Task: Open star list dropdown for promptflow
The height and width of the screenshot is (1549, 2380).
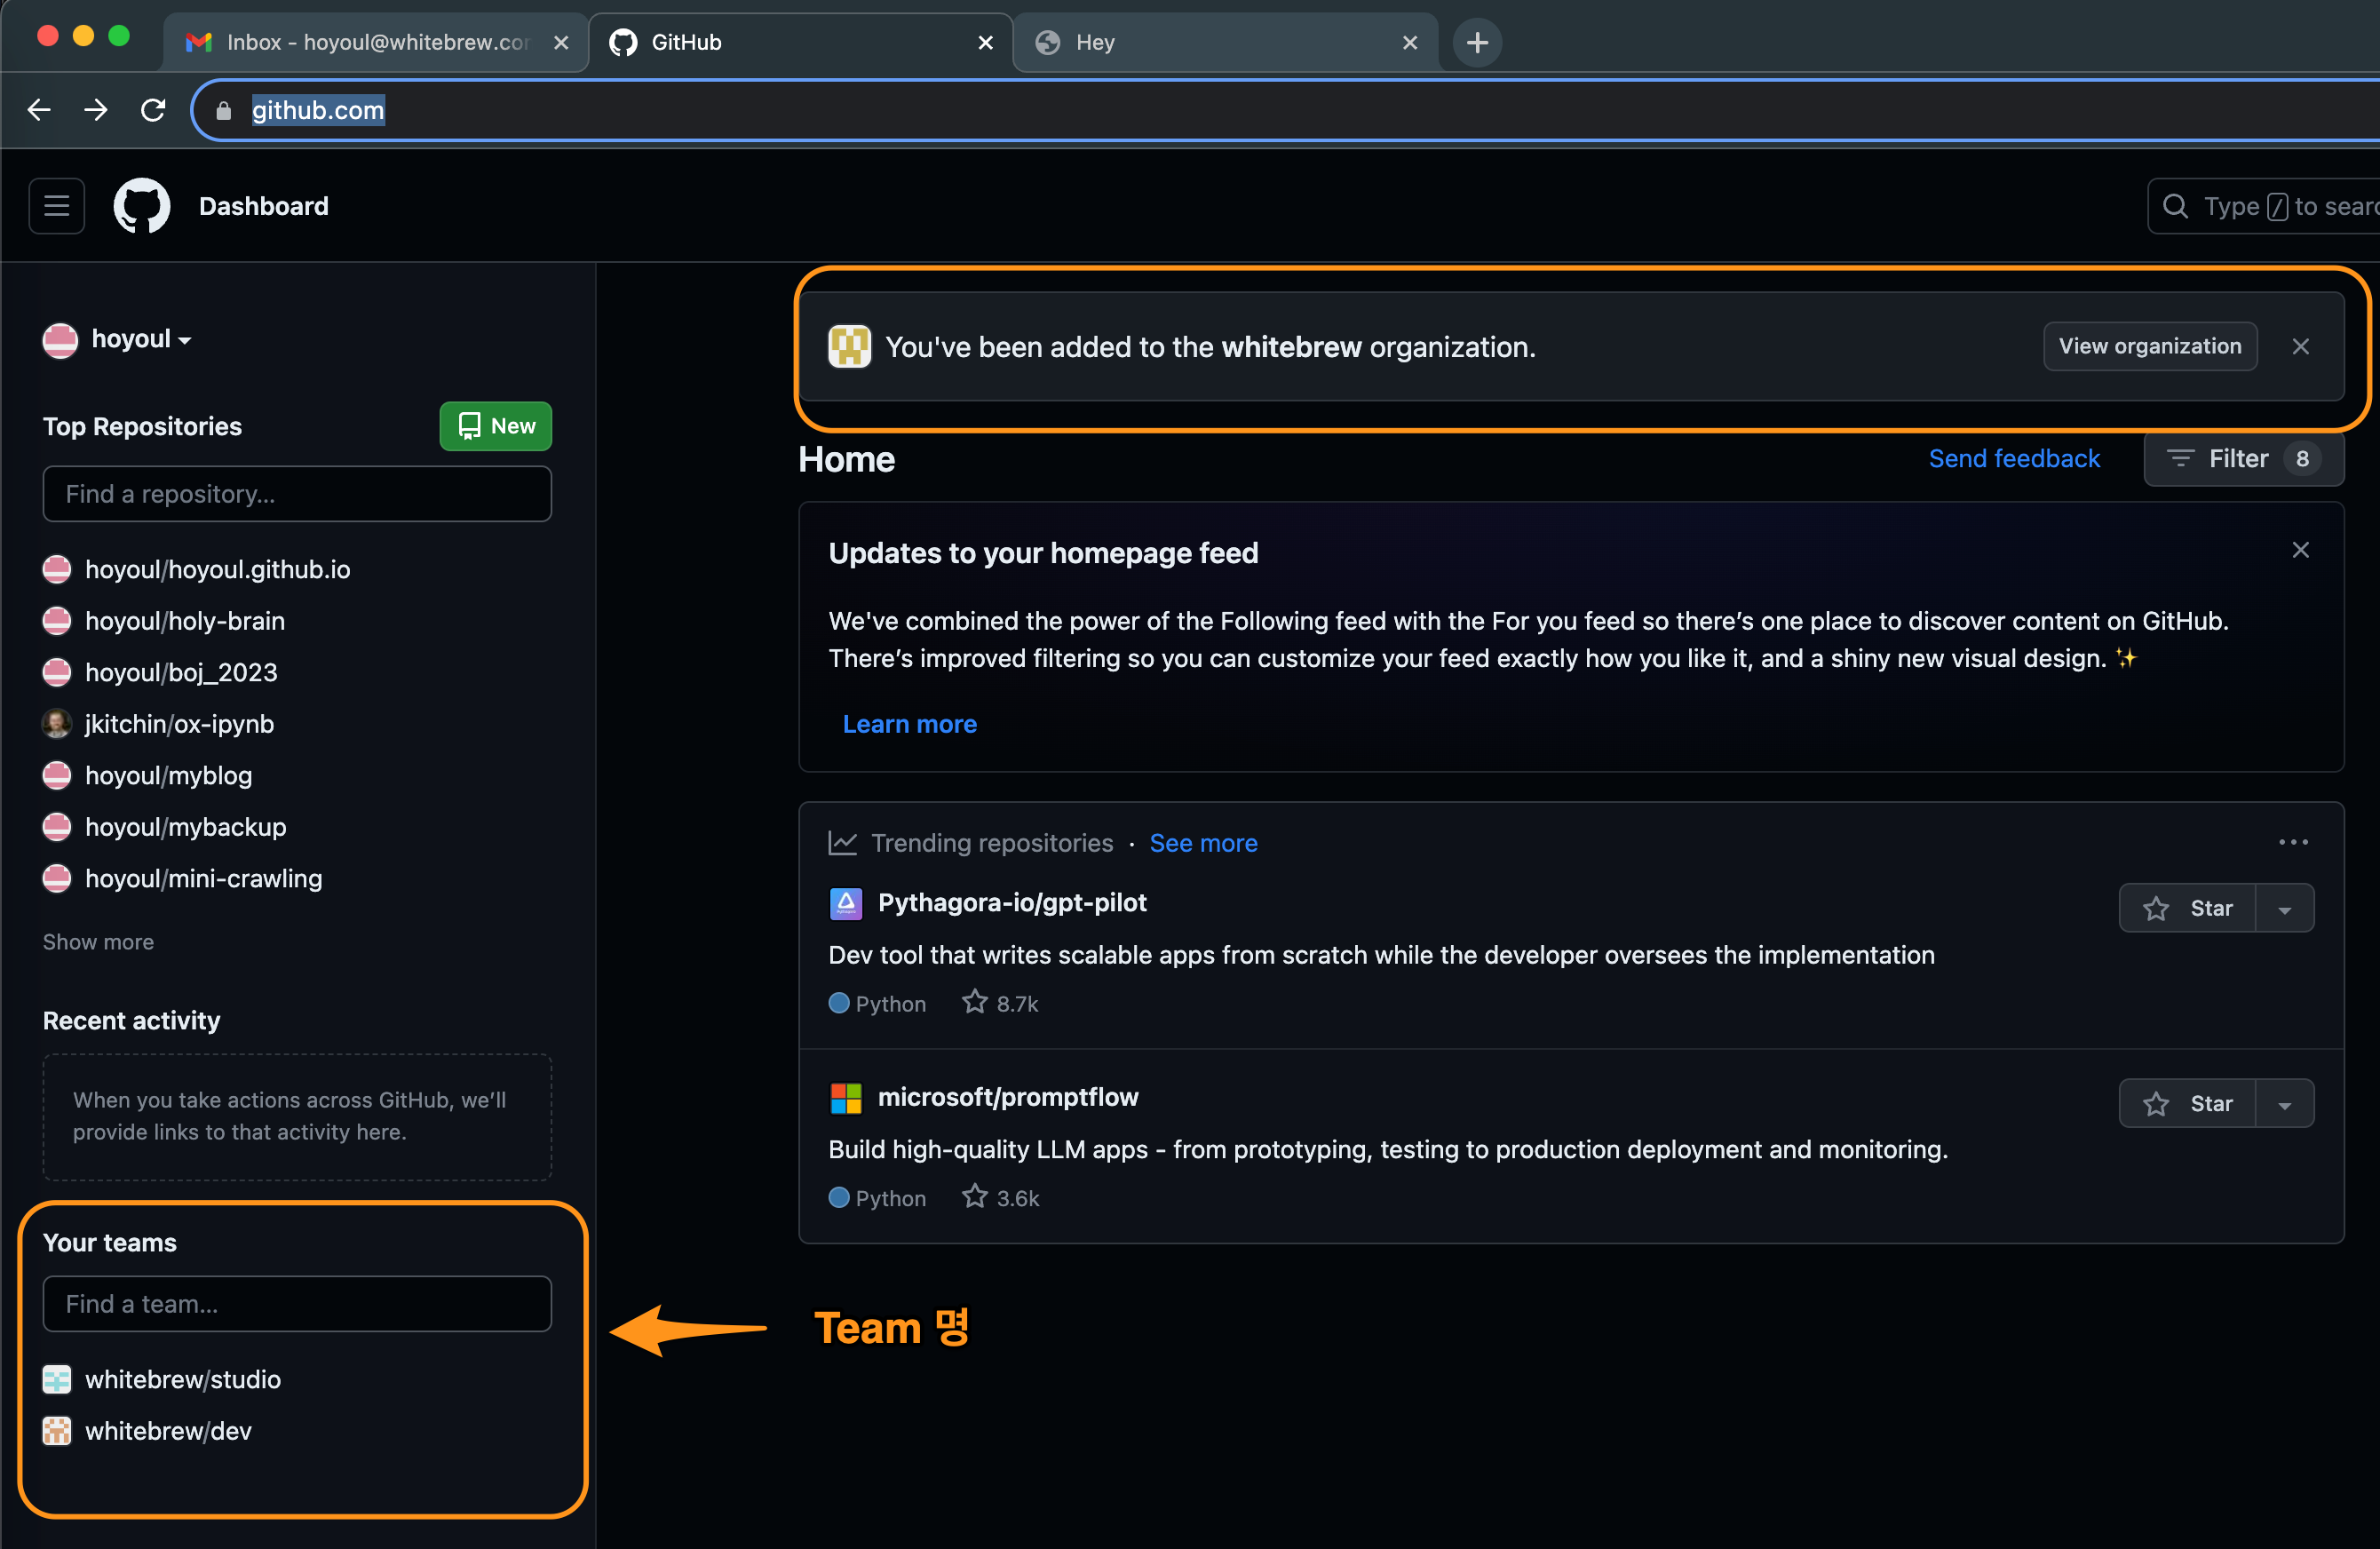Action: pos(2284,1104)
